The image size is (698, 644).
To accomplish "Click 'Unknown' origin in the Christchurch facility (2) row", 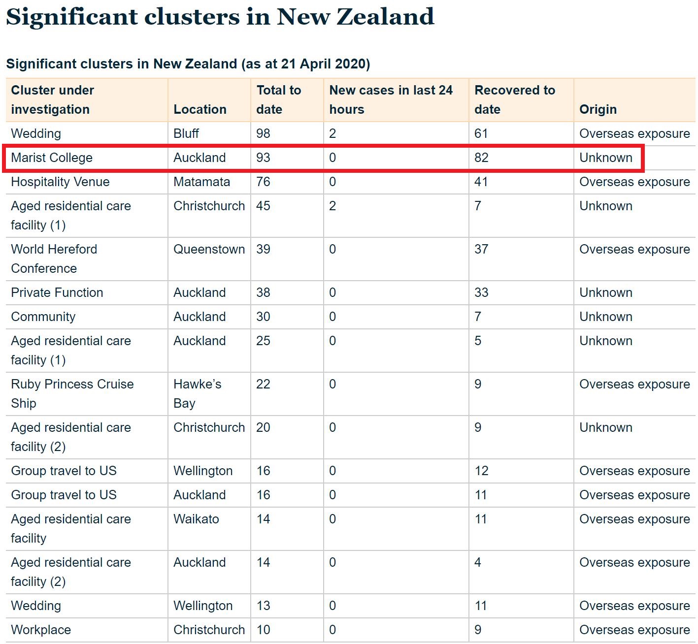I will pyautogui.click(x=606, y=427).
